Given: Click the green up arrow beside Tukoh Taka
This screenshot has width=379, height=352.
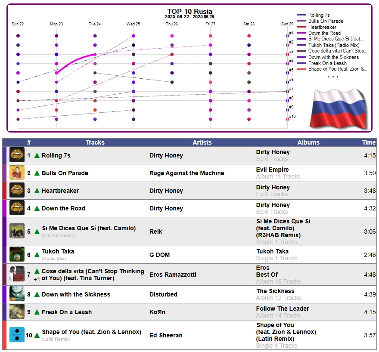Looking at the screenshot, I should [x=37, y=255].
